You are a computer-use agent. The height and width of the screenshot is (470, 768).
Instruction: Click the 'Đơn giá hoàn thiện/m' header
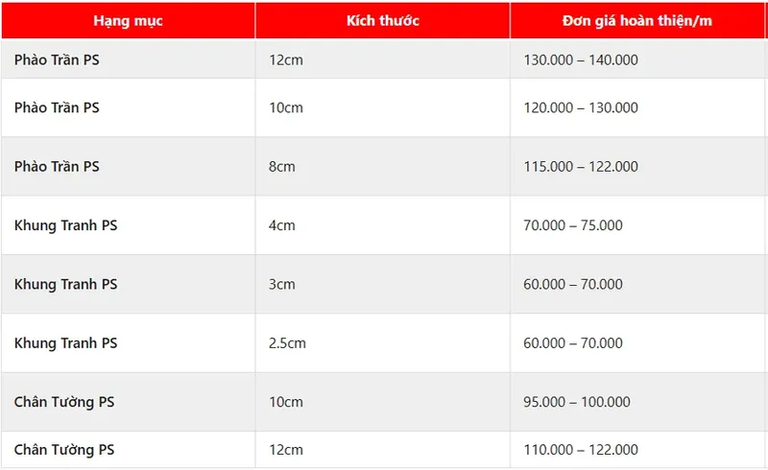(x=637, y=20)
